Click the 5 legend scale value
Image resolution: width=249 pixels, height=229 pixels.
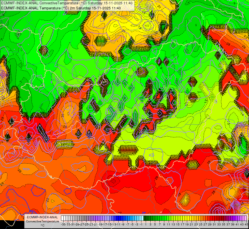tap(155, 225)
